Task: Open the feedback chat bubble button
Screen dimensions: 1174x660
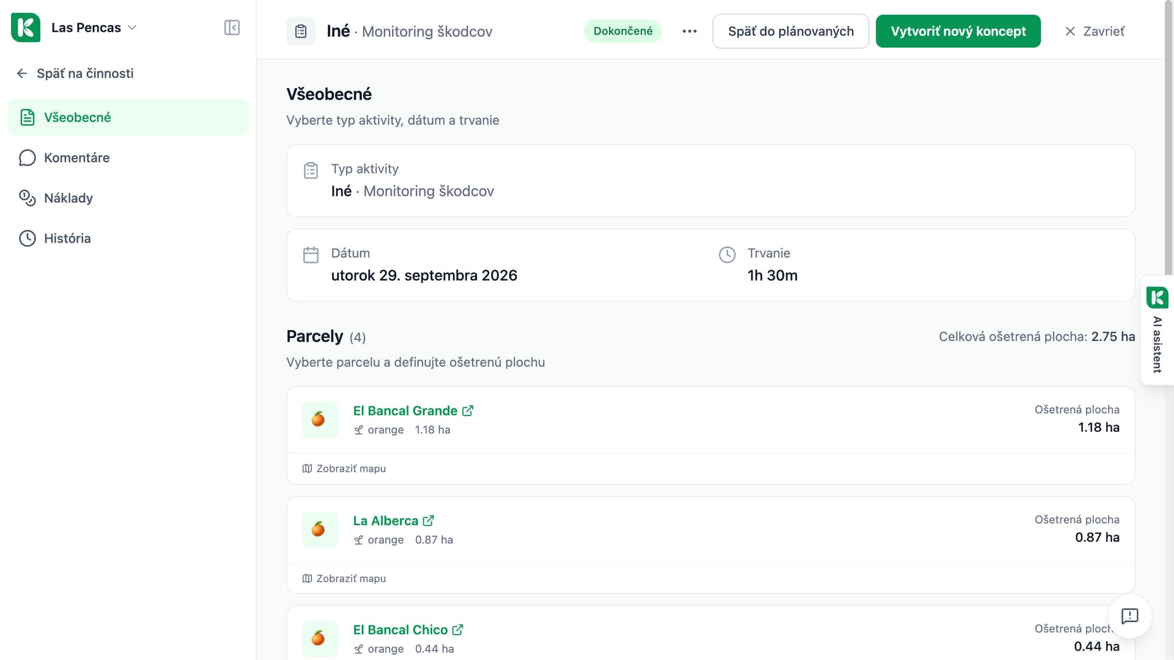Action: (1129, 616)
